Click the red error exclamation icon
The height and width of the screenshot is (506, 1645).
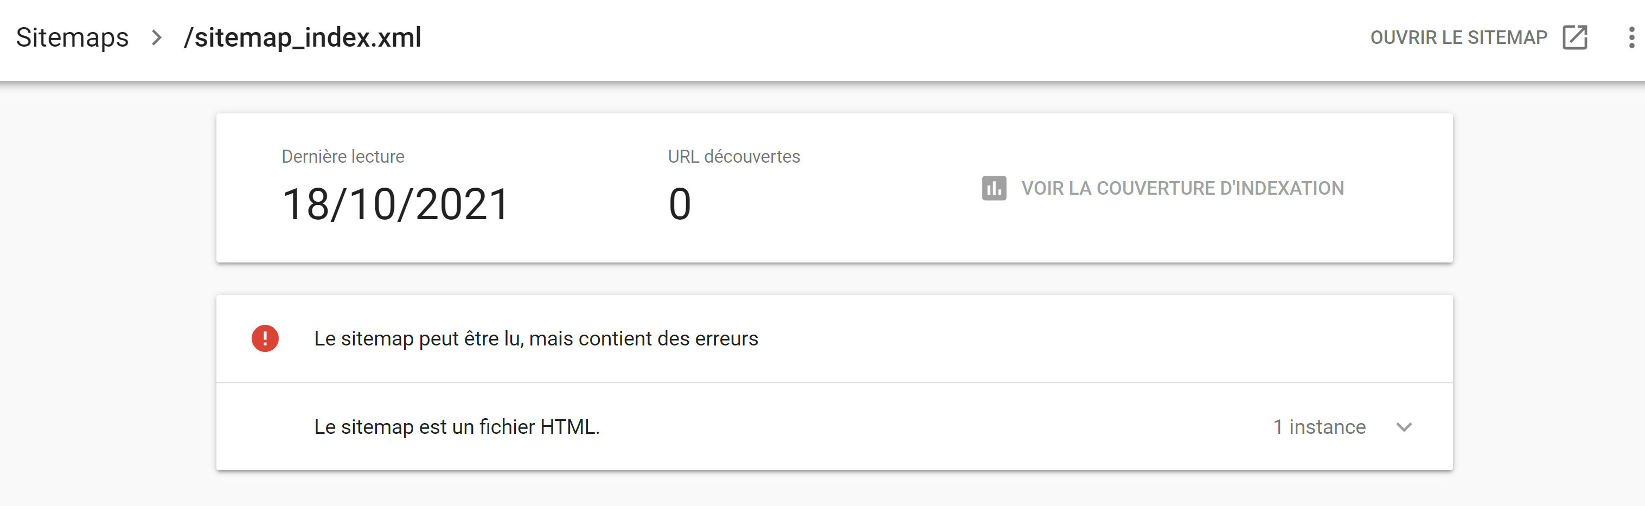pos(265,338)
